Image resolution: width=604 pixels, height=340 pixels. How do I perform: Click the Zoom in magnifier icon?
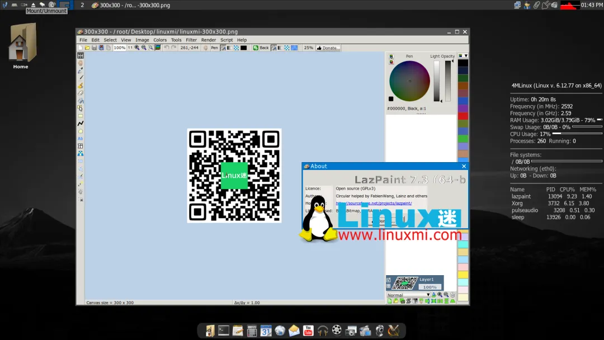(x=137, y=48)
